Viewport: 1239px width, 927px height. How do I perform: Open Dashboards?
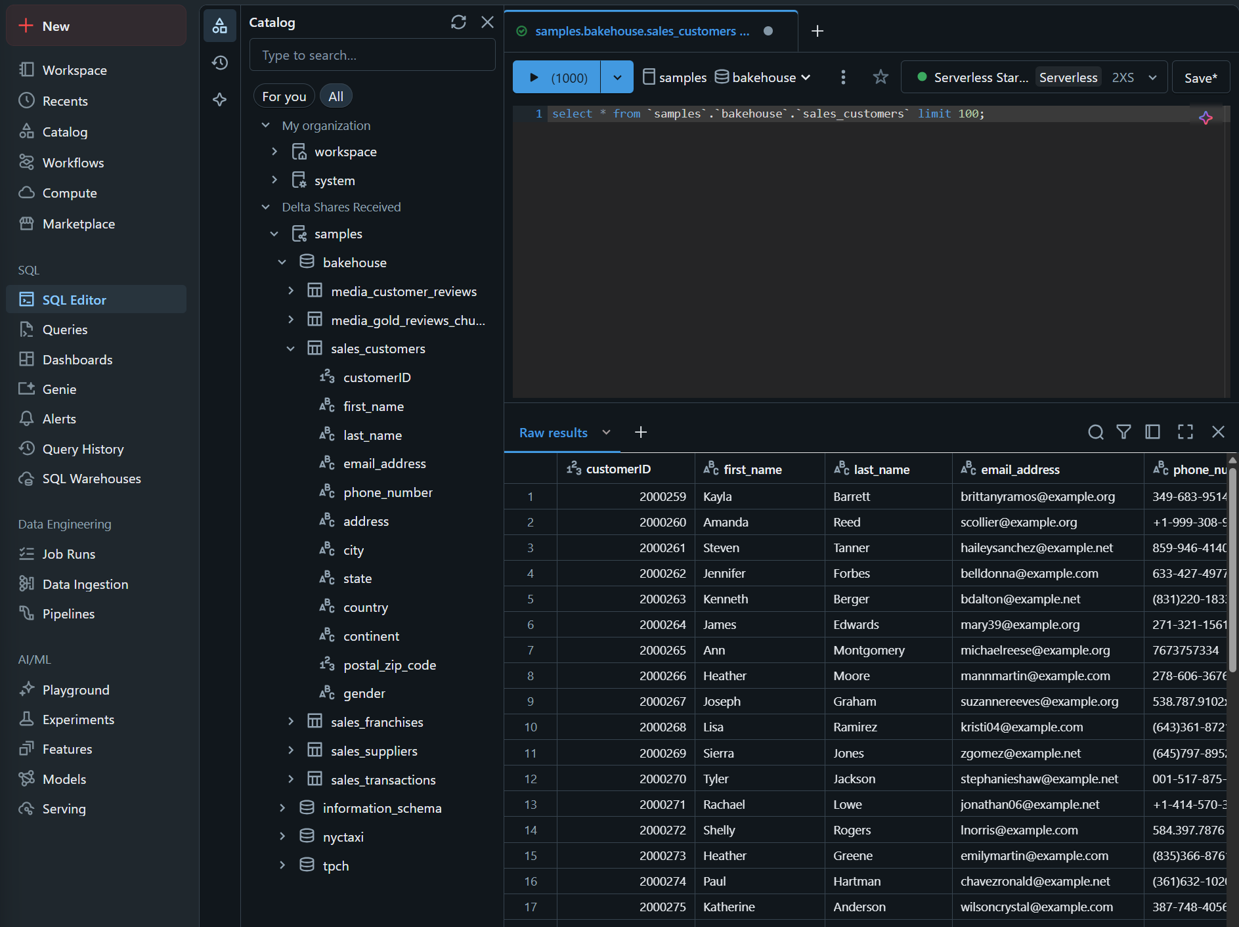click(96, 360)
